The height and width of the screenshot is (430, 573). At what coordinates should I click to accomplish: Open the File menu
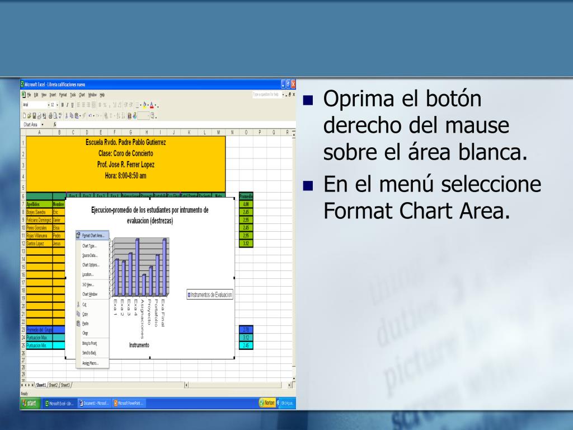29,95
